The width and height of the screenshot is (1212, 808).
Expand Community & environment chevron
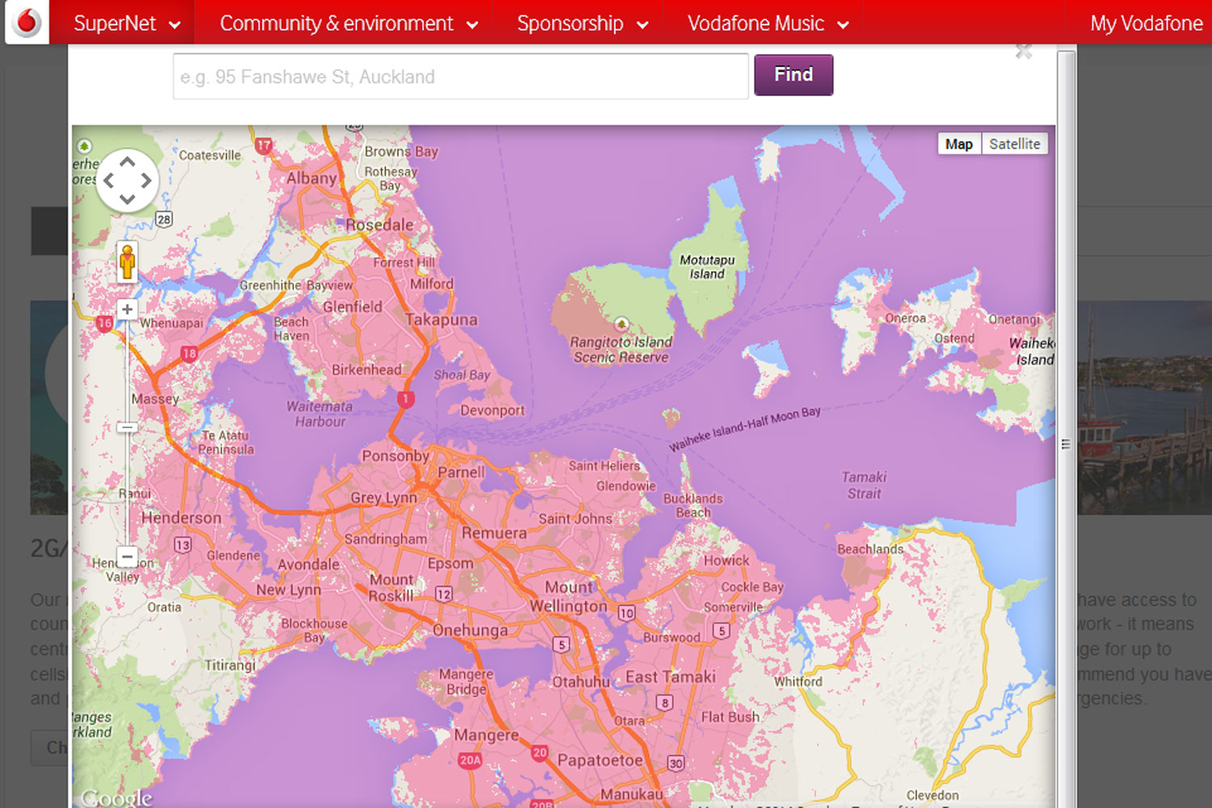tap(473, 25)
